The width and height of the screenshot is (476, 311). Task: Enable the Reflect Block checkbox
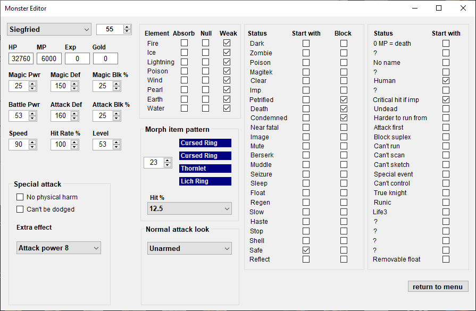click(344, 259)
